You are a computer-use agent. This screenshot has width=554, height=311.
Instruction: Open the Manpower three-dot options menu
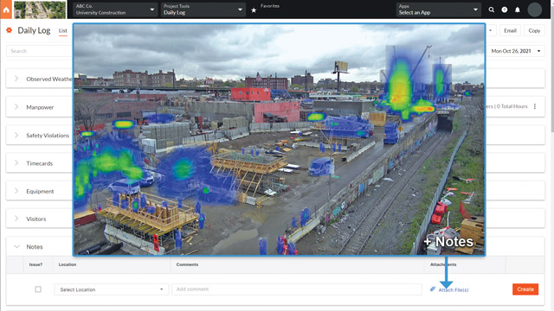tap(535, 106)
